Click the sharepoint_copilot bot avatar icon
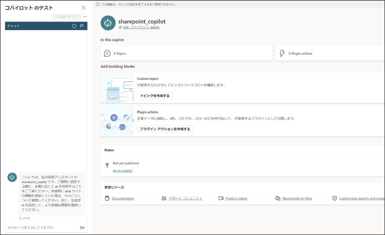Image resolution: width=385 pixels, height=235 pixels. coord(108,23)
